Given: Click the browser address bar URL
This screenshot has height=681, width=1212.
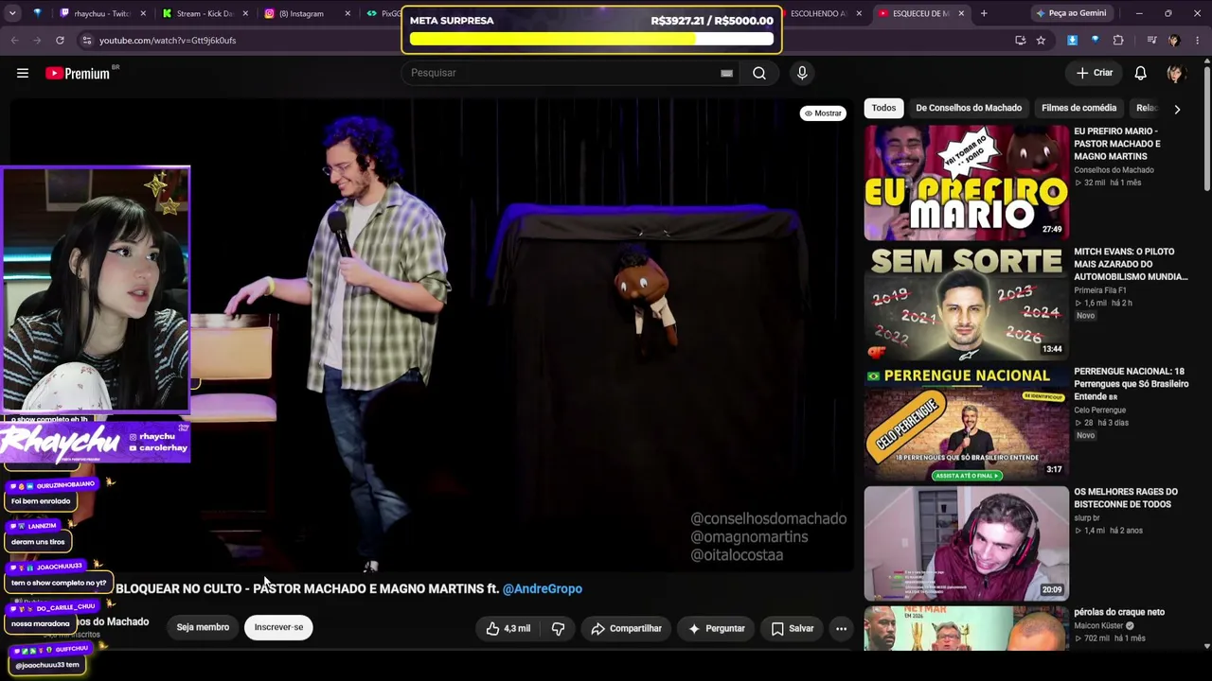Looking at the screenshot, I should click(168, 41).
